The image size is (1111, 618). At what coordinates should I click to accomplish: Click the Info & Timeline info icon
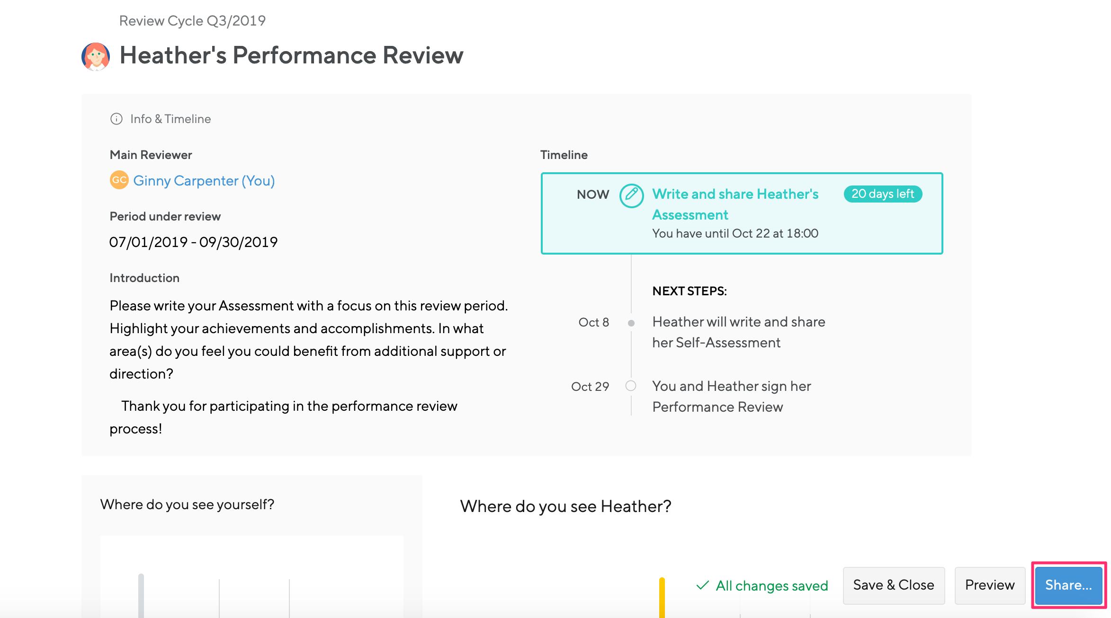point(116,119)
